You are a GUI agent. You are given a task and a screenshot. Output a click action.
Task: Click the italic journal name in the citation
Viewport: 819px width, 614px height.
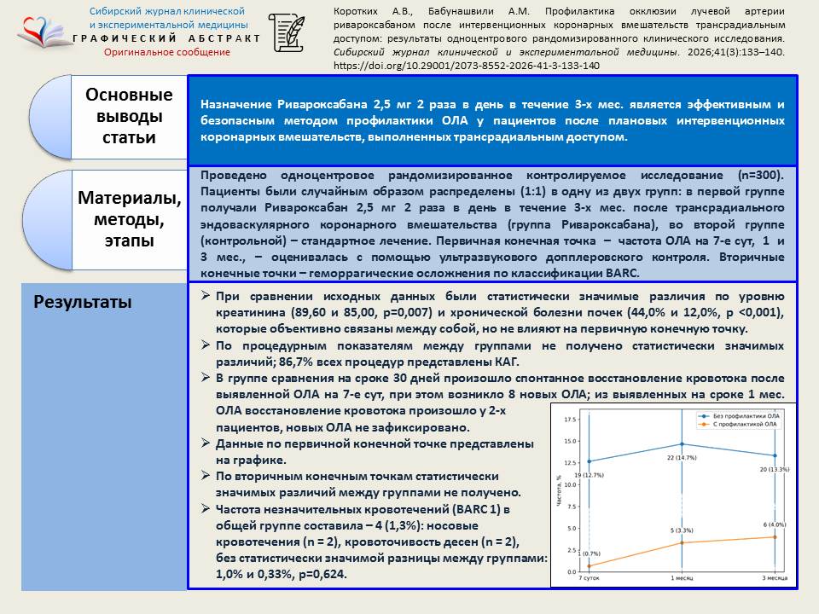(x=507, y=52)
